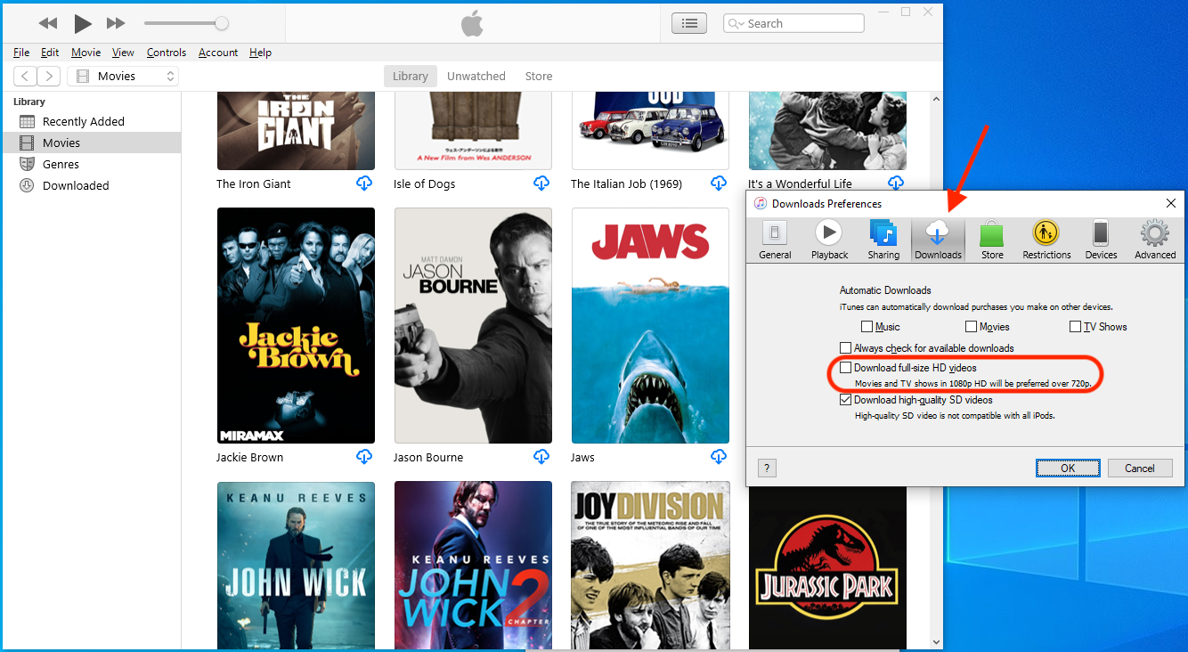Open the Joy Division movie poster
This screenshot has width=1188, height=652.
tap(650, 566)
